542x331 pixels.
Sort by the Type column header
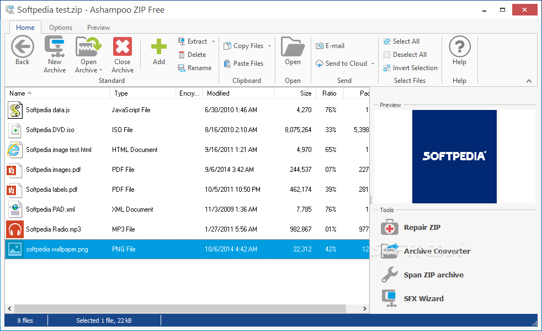pos(143,93)
